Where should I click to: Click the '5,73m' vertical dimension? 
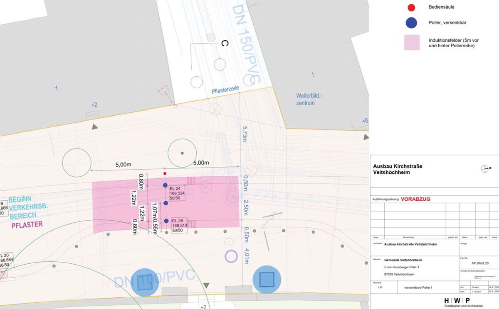click(x=245, y=134)
